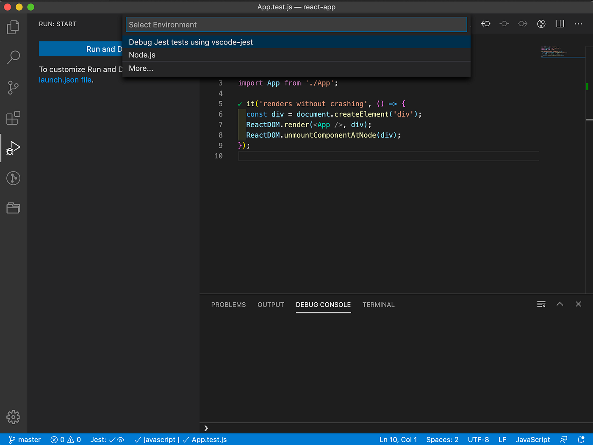Image resolution: width=593 pixels, height=445 pixels.
Task: Change language mode via JavaScript
Action: tap(532, 439)
